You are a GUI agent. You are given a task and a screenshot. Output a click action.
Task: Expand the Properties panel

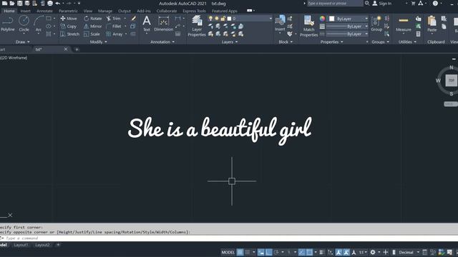tap(331, 42)
